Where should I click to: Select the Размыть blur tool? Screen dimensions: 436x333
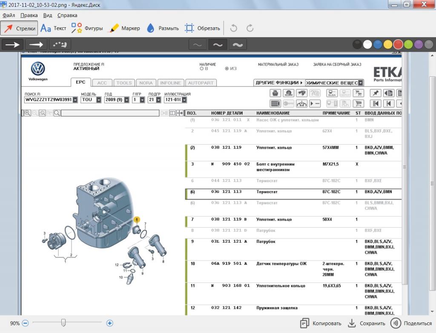click(163, 28)
